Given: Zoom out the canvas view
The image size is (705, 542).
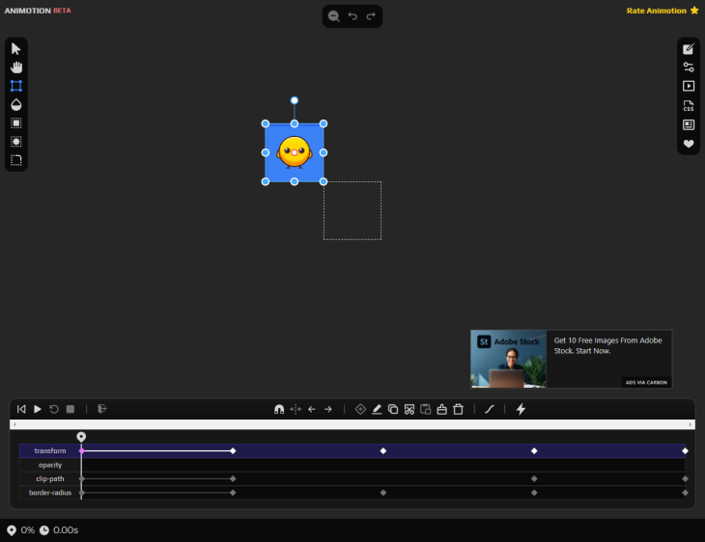Looking at the screenshot, I should click(x=334, y=16).
